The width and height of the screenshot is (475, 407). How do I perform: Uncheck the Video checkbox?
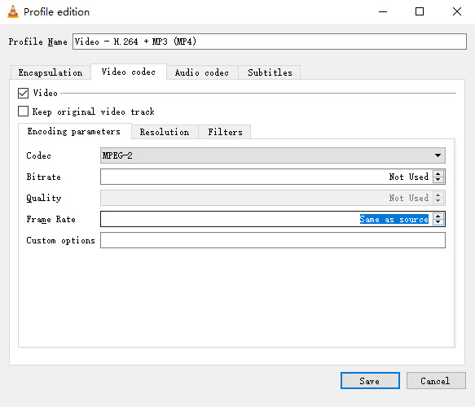click(24, 93)
